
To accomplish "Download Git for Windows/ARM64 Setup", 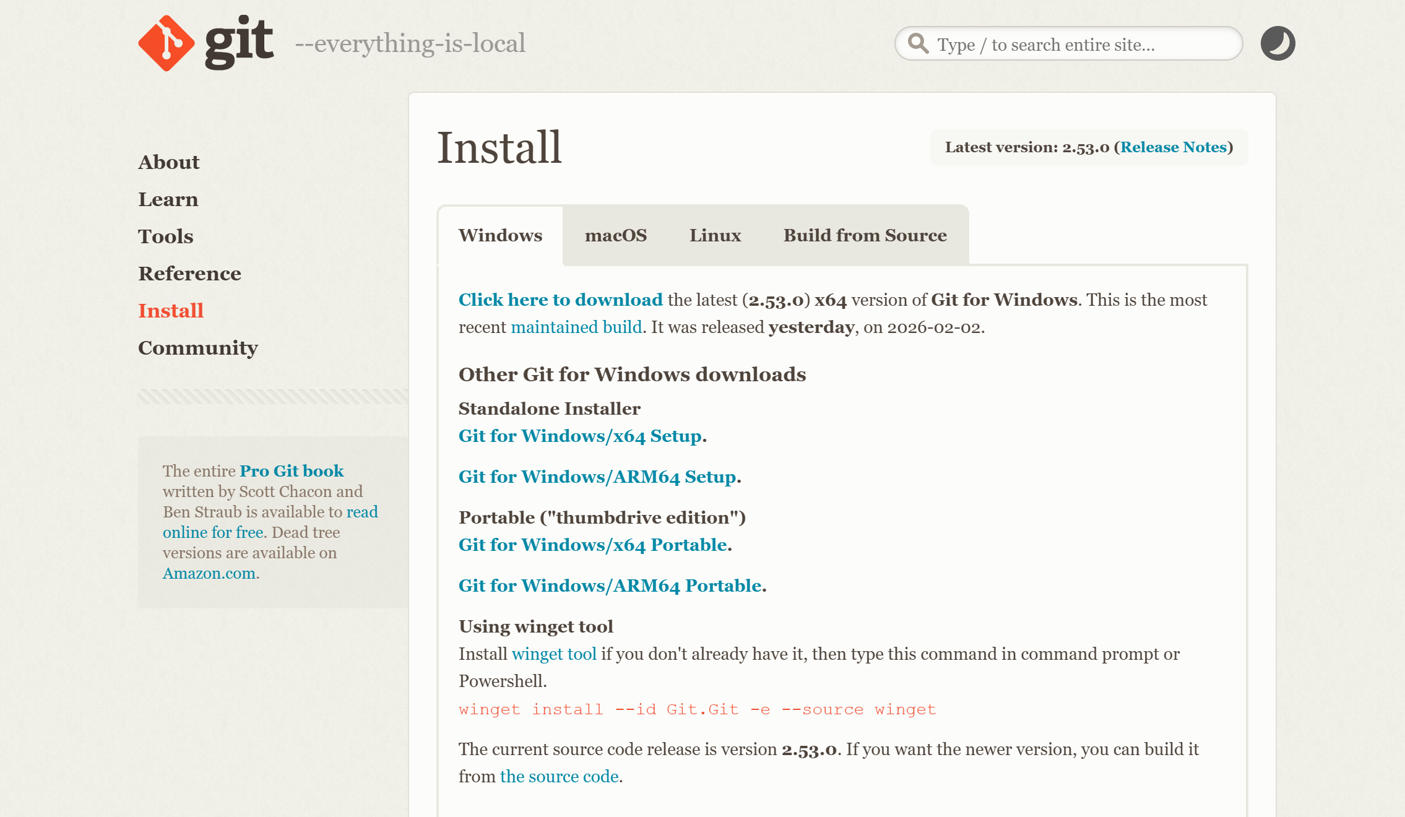I will (597, 477).
